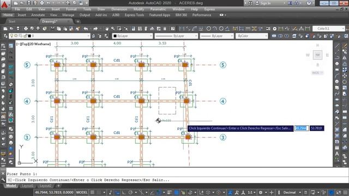Screen dimensions: 349x196
Task: Open the Layer Properties Manager icon
Action: click(x=5, y=36)
